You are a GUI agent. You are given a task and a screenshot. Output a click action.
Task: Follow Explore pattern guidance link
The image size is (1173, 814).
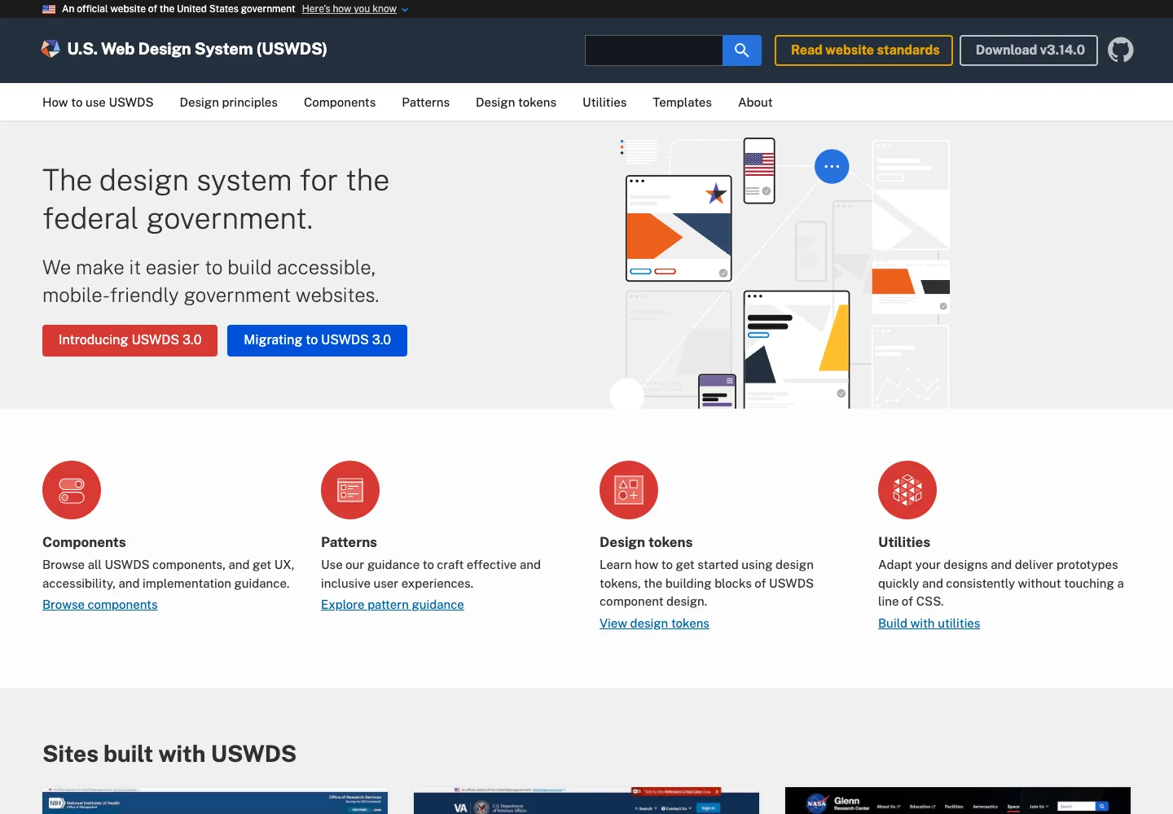click(x=392, y=605)
